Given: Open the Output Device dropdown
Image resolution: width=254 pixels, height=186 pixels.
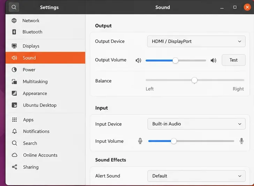Looking at the screenshot, I should pyautogui.click(x=196, y=41).
